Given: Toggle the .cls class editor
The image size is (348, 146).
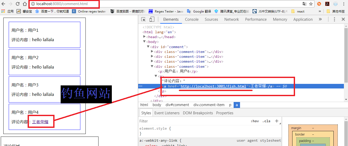Looking at the screenshot, I should 266,121.
